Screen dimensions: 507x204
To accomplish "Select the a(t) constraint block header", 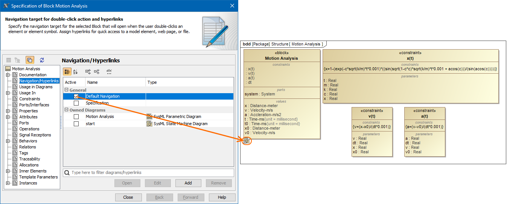I will pos(425,113).
